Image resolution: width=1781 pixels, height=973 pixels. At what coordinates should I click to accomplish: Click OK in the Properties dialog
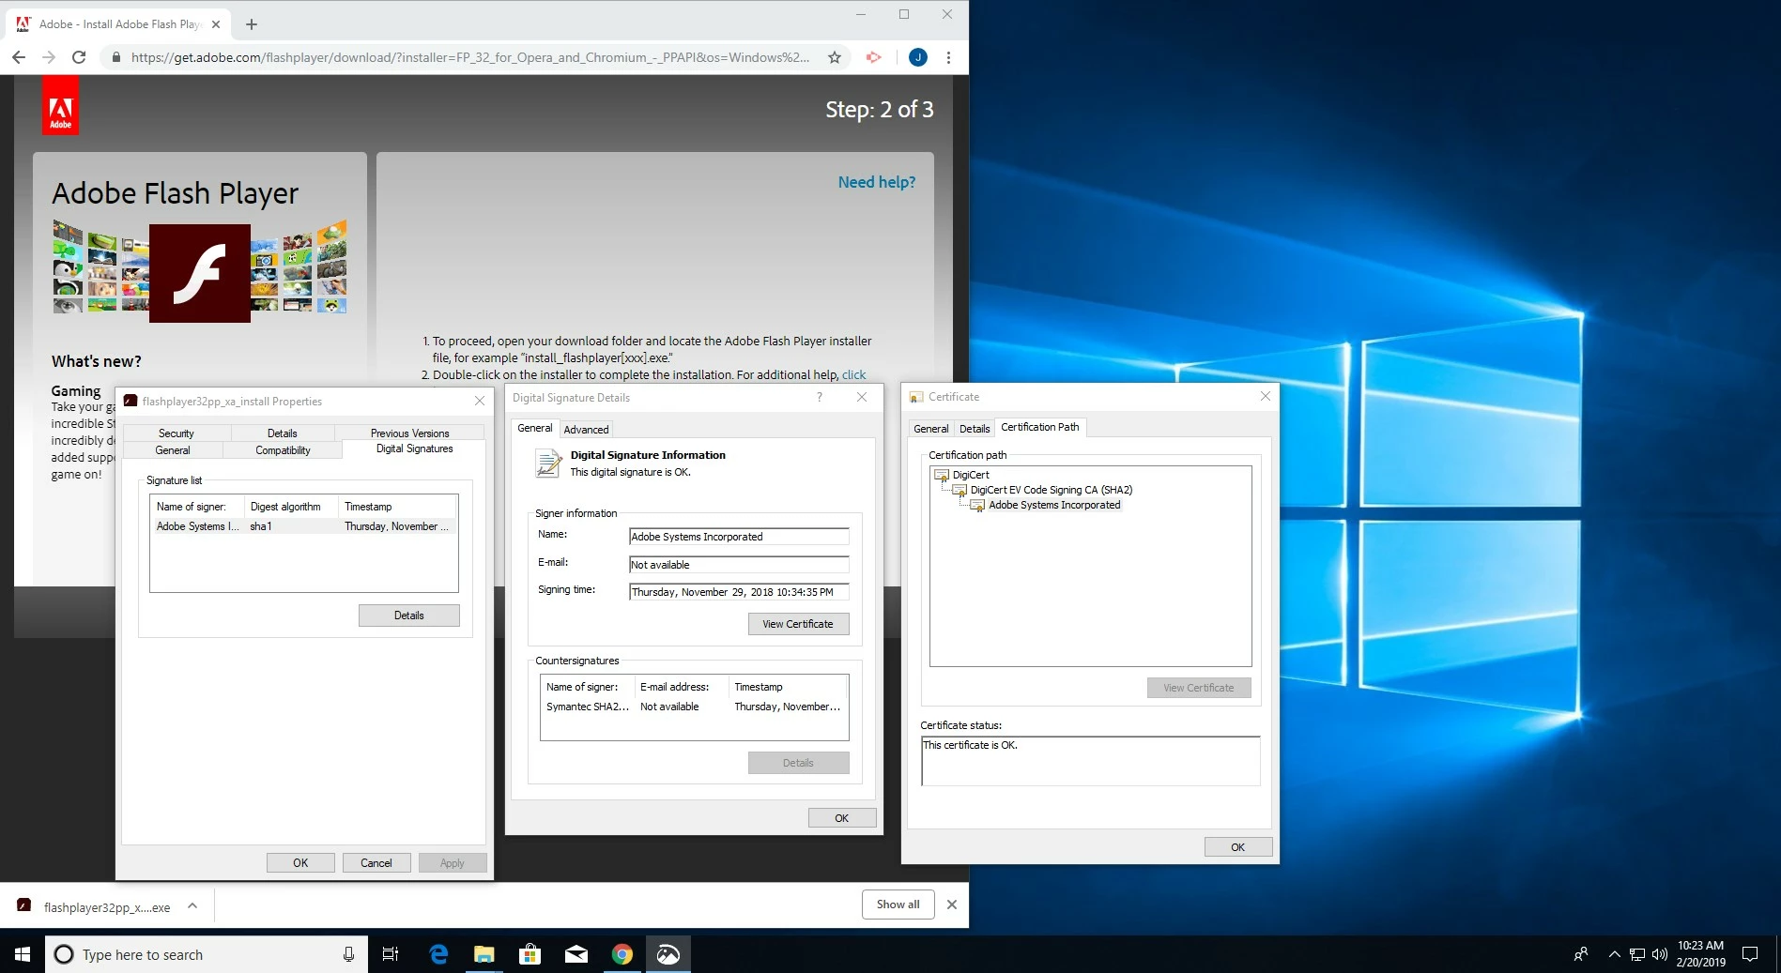coord(300,863)
